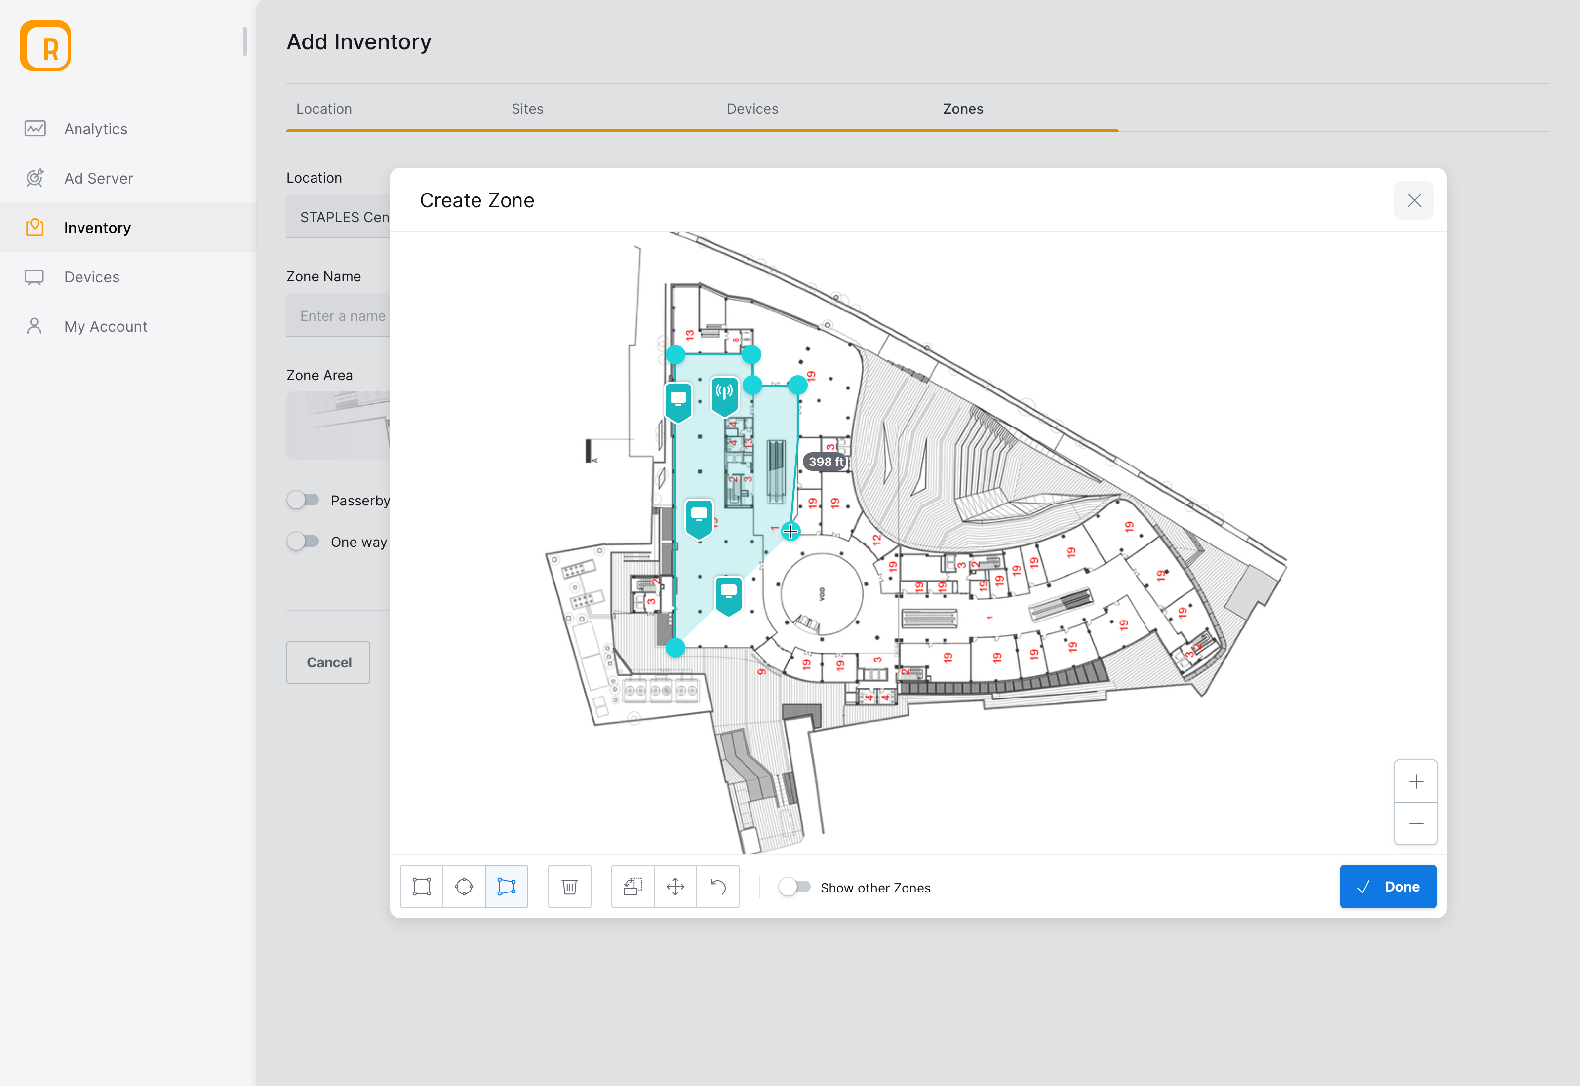Viewport: 1580px width, 1086px height.
Task: Open the Inventory section in the sidebar
Action: click(x=97, y=227)
